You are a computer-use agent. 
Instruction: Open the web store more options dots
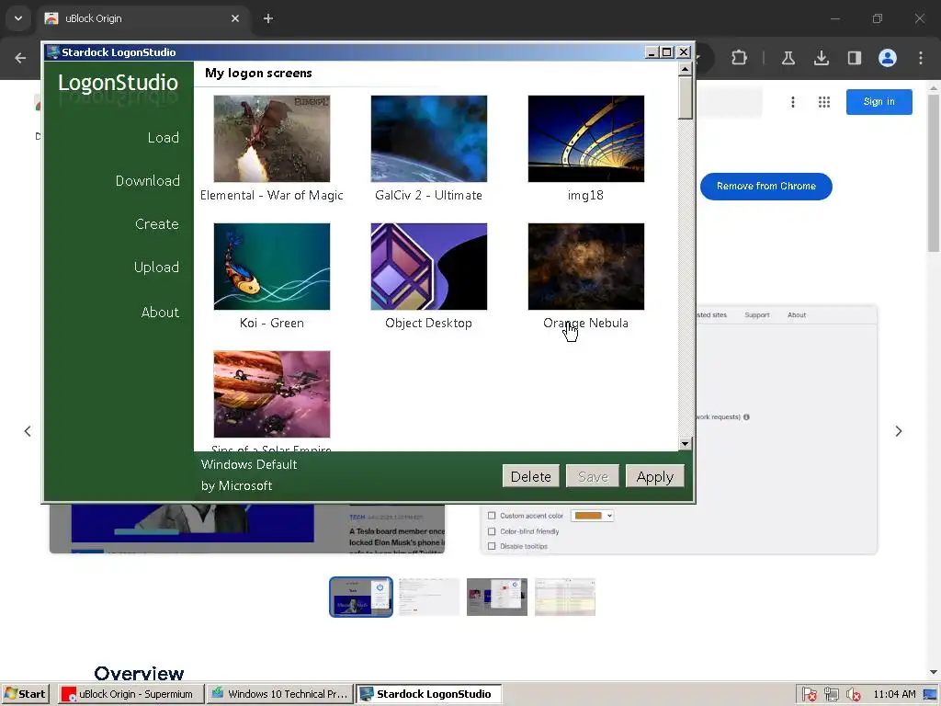793,102
